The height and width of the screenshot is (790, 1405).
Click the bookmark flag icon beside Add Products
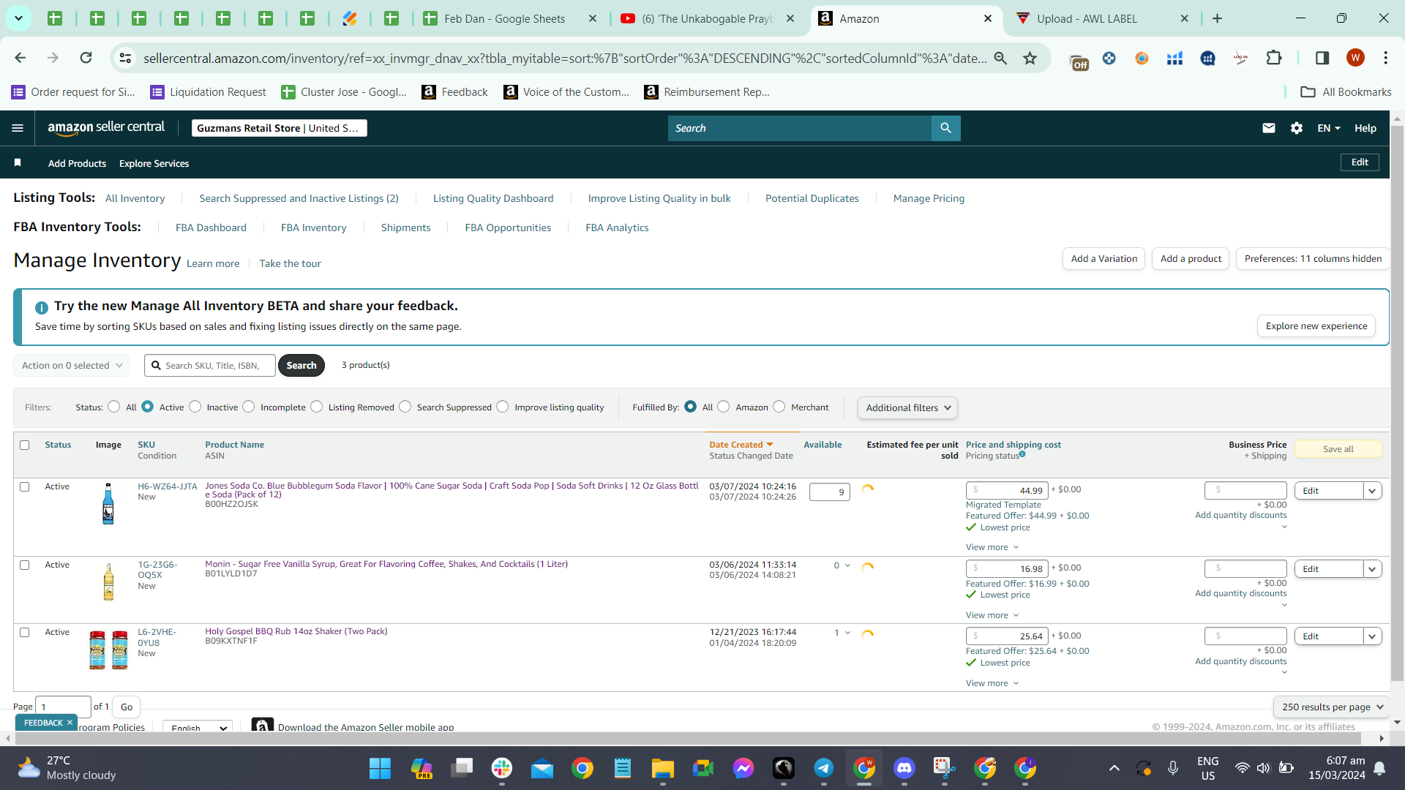pos(18,163)
